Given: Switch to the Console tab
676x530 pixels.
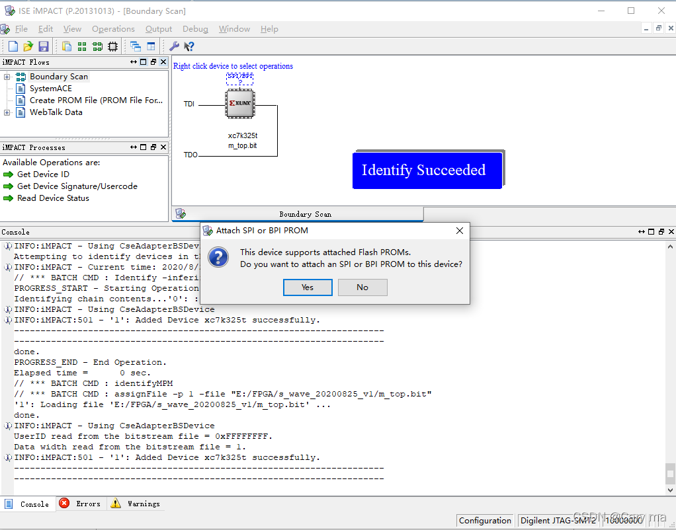Looking at the screenshot, I should coord(28,504).
